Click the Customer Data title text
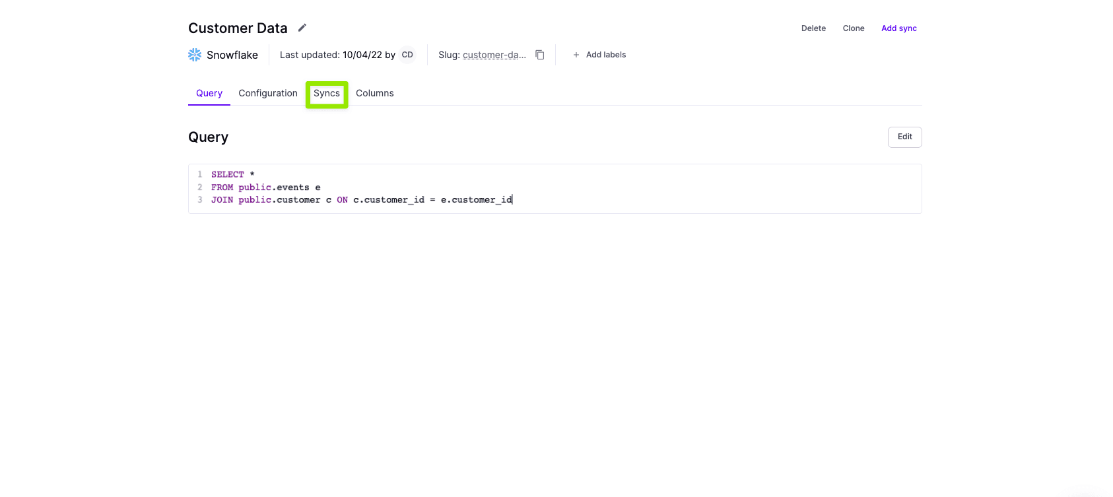 [238, 28]
